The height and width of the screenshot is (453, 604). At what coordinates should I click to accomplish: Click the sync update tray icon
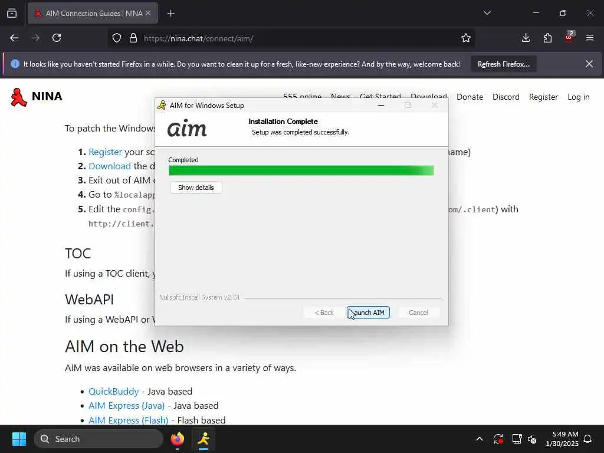[498, 439]
